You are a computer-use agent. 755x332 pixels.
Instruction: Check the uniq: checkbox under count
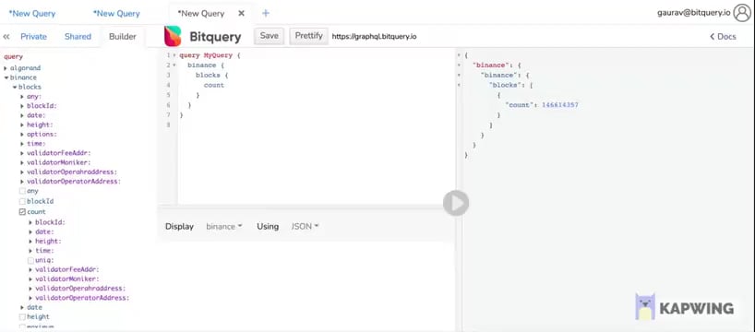(x=30, y=260)
